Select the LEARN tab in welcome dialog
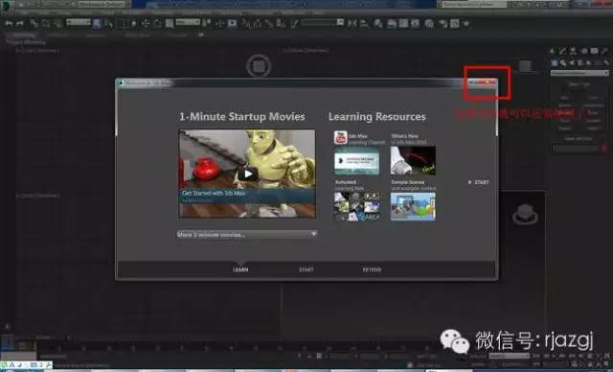 (x=240, y=270)
